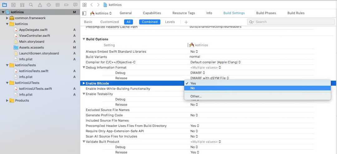Select LaunchScreen.storyboard in the navigator

[x=39, y=53]
